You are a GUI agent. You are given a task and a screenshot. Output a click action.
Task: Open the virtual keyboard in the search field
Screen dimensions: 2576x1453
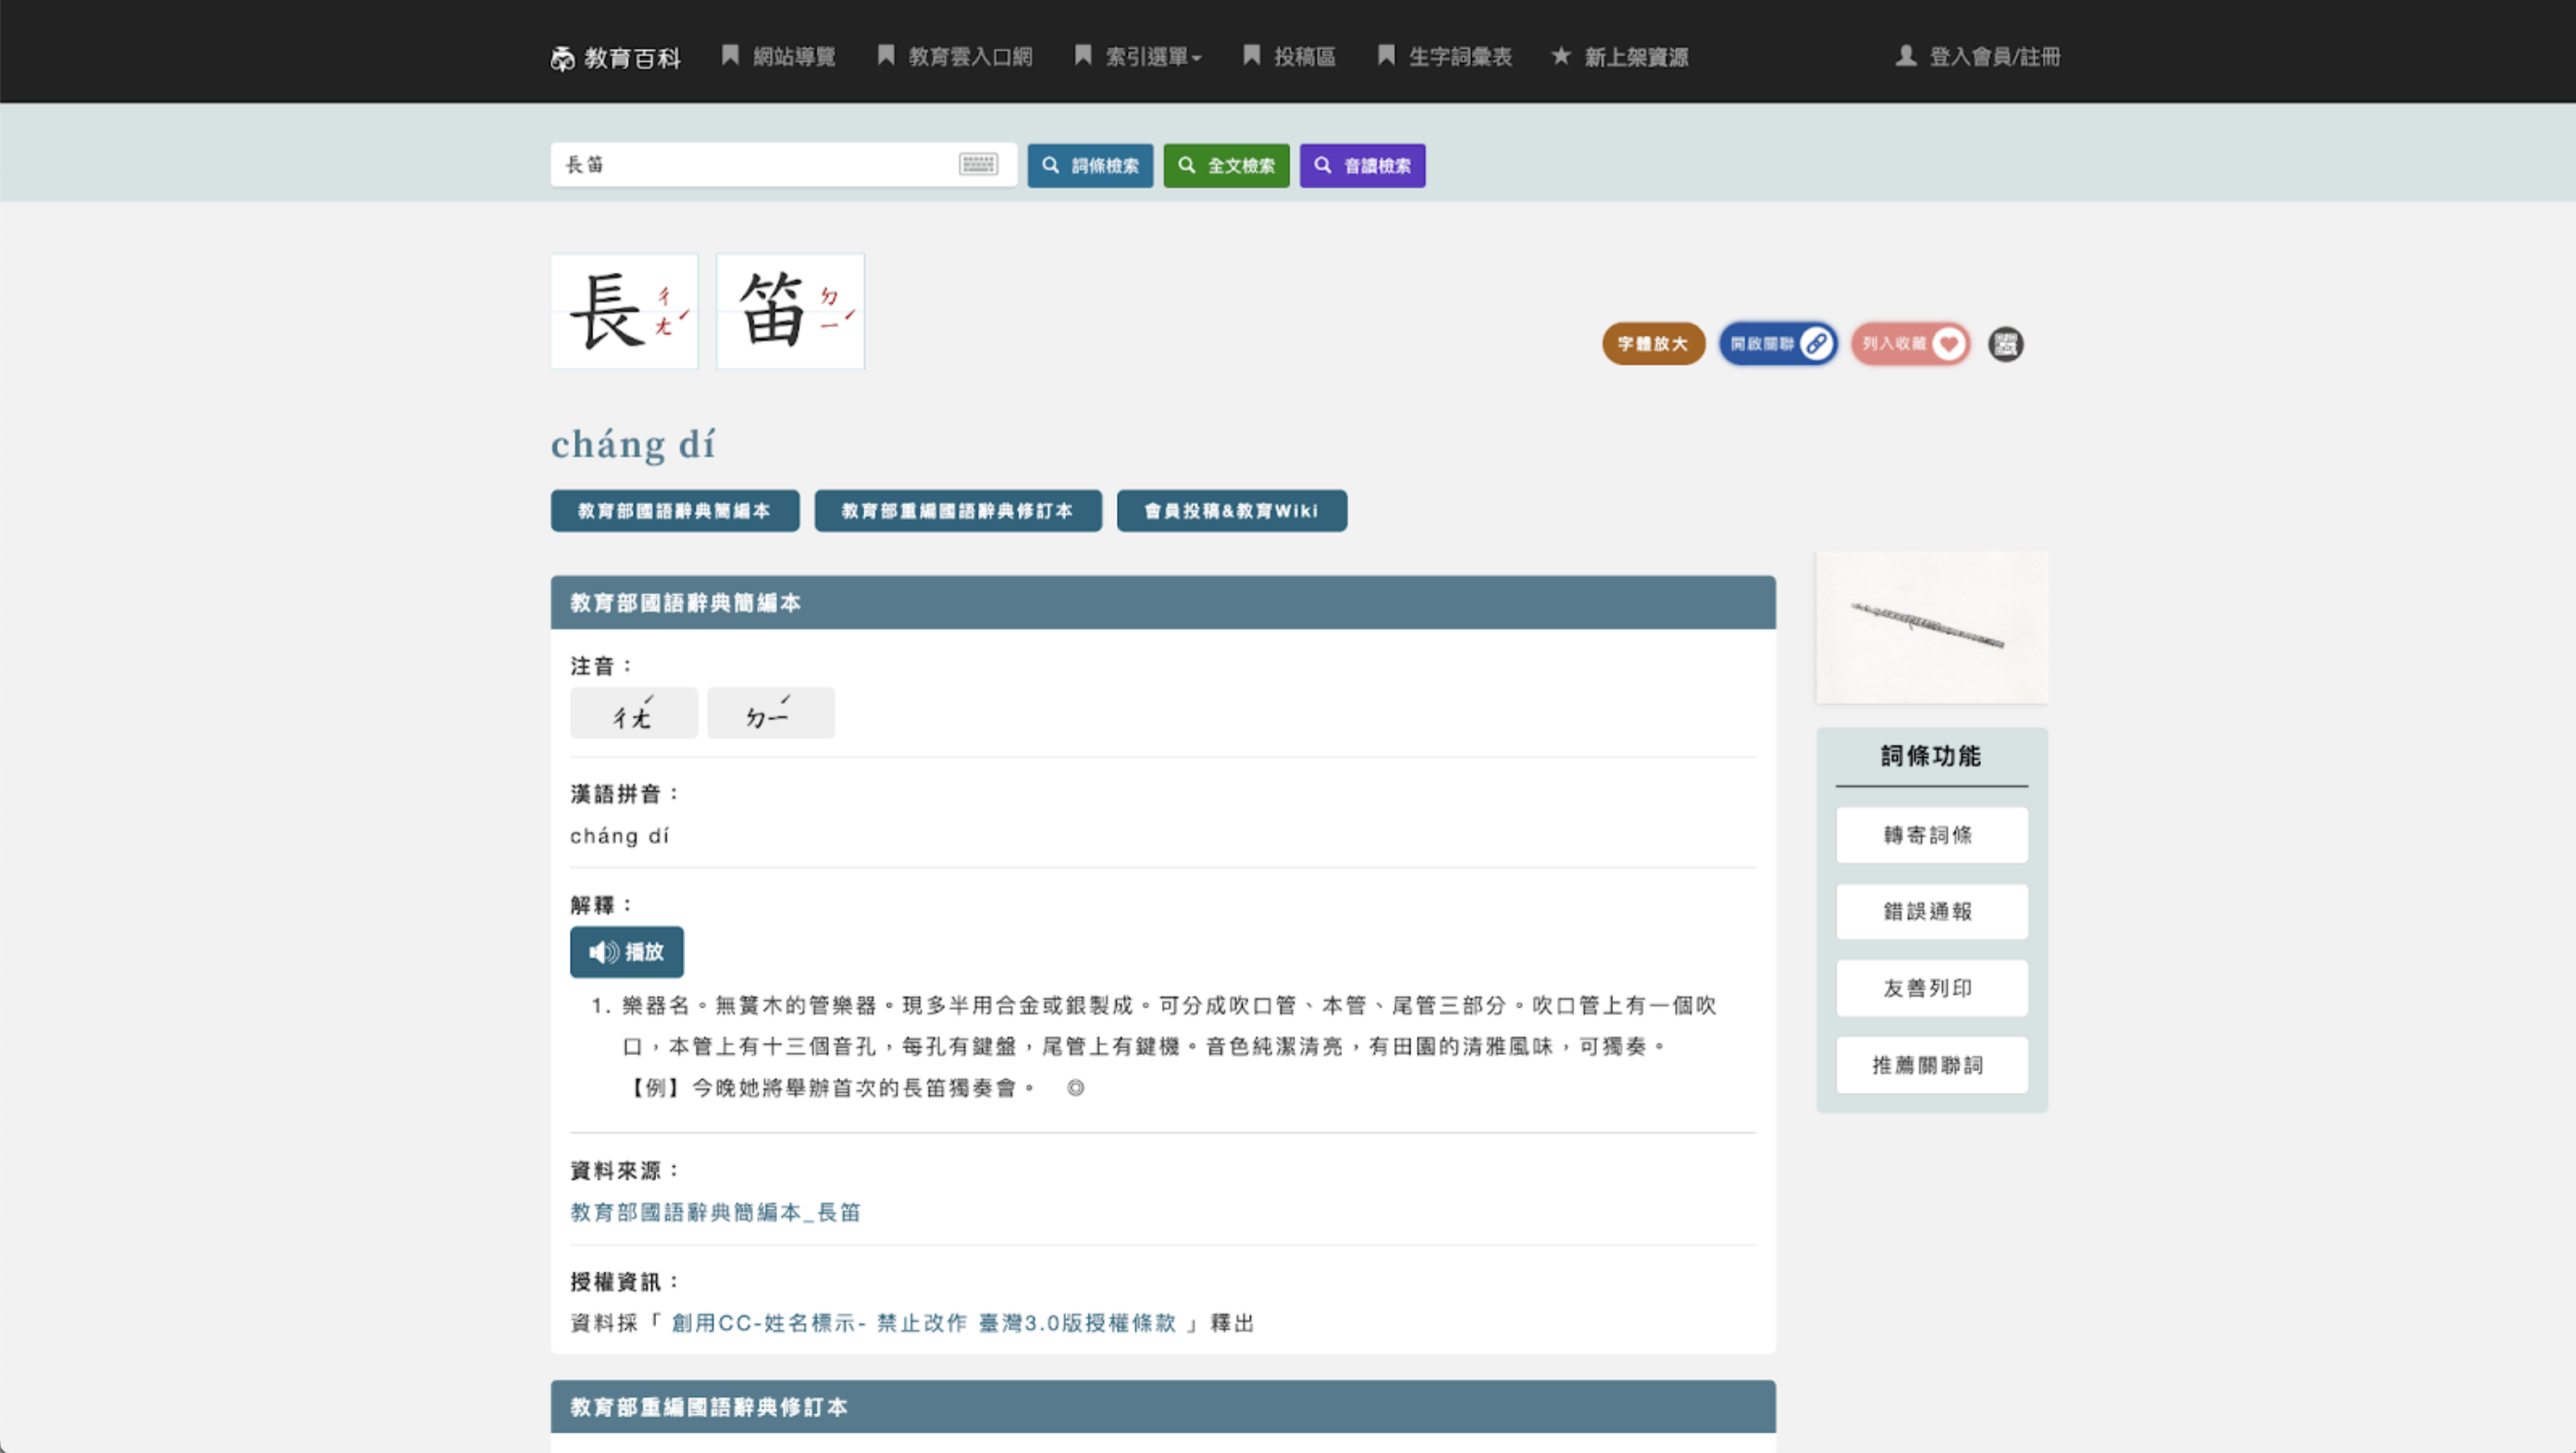point(976,164)
